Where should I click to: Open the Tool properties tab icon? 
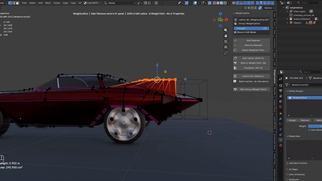281,79
